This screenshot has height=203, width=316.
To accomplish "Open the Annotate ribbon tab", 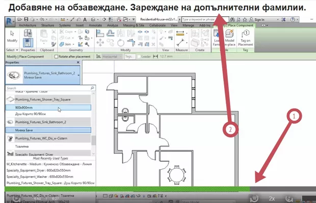I will pyautogui.click(x=95, y=25).
